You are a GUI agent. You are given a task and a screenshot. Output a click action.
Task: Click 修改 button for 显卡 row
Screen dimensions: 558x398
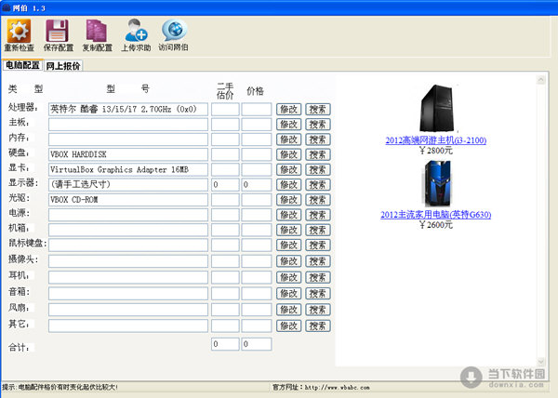click(289, 169)
